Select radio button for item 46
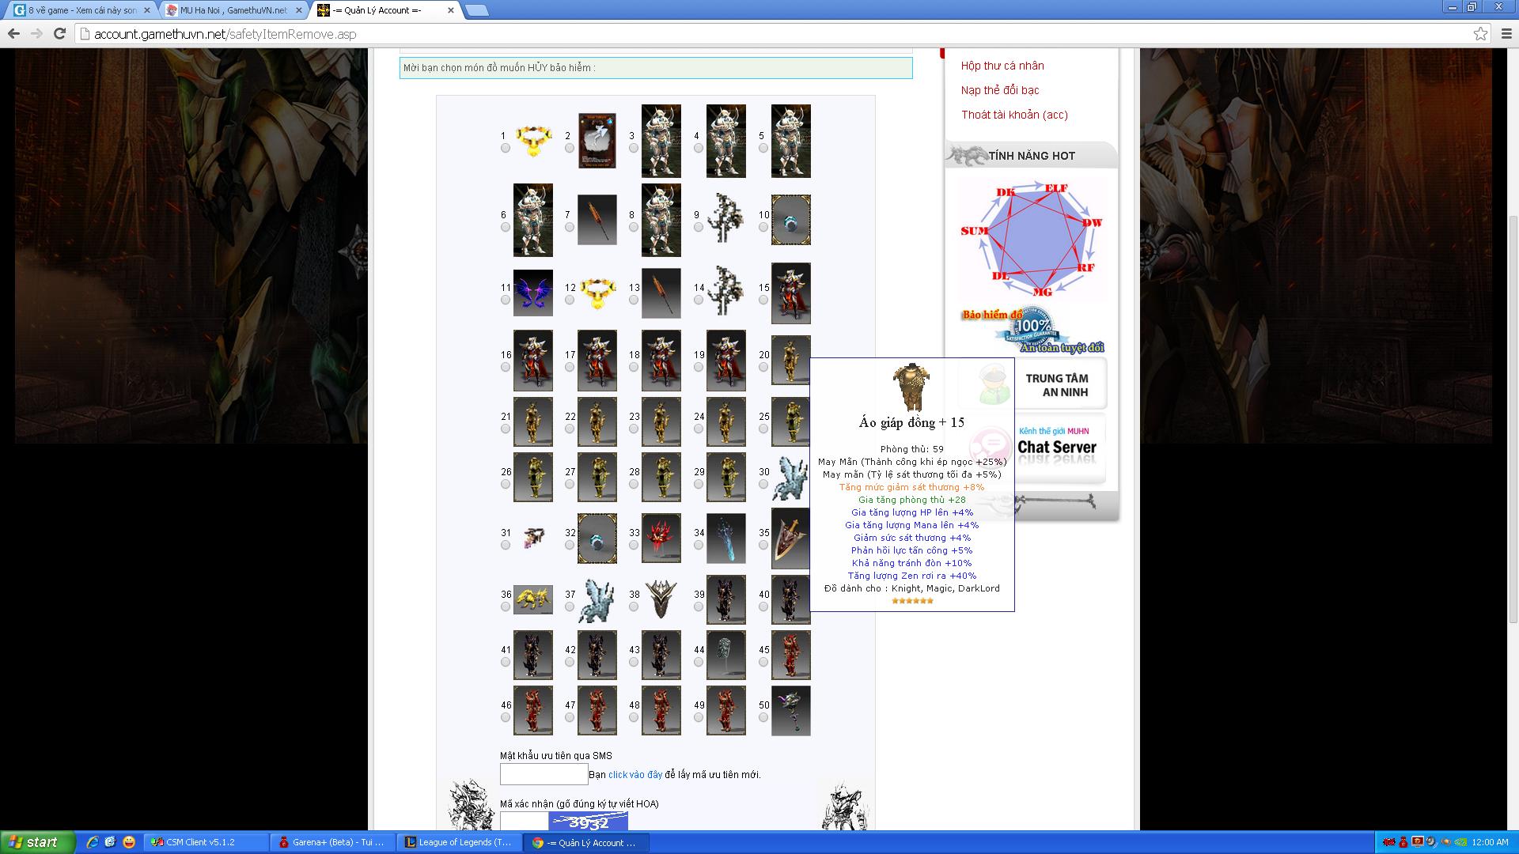The image size is (1519, 854). [x=506, y=717]
